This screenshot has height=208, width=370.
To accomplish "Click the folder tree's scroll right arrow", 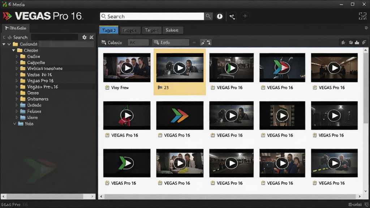I will pos(92,196).
